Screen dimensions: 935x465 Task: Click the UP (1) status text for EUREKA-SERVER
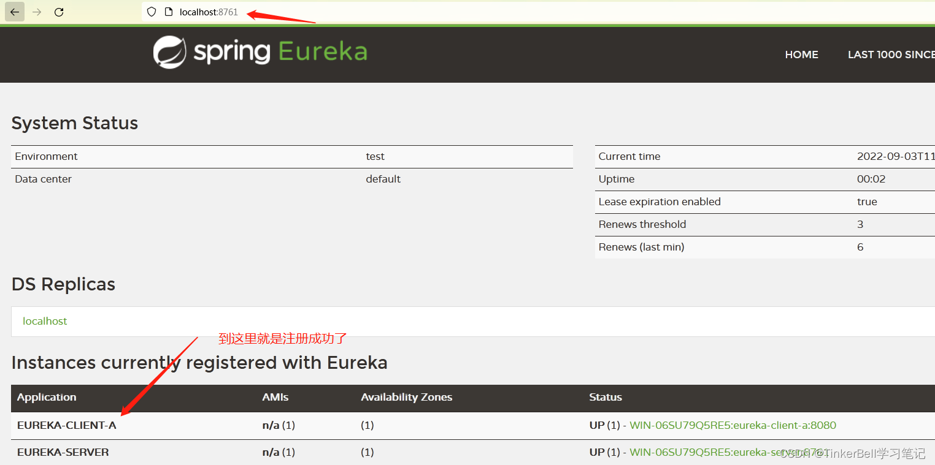(604, 452)
